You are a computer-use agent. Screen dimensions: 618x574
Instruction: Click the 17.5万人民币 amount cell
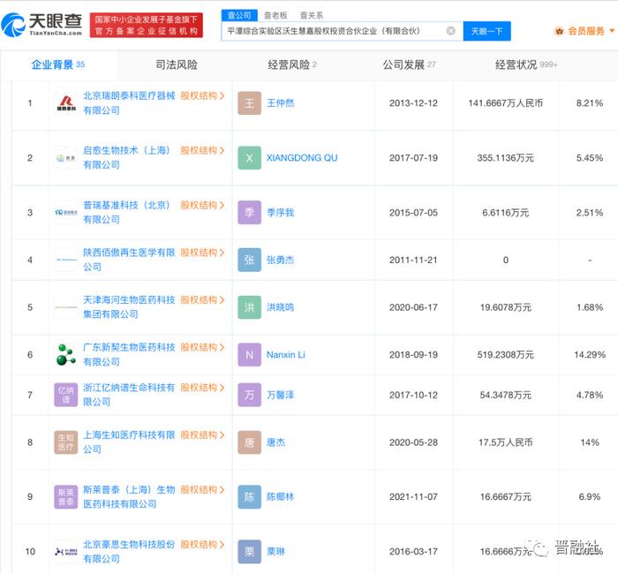coord(505,442)
